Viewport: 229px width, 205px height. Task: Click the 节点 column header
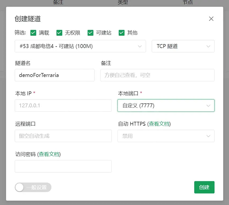188,2
